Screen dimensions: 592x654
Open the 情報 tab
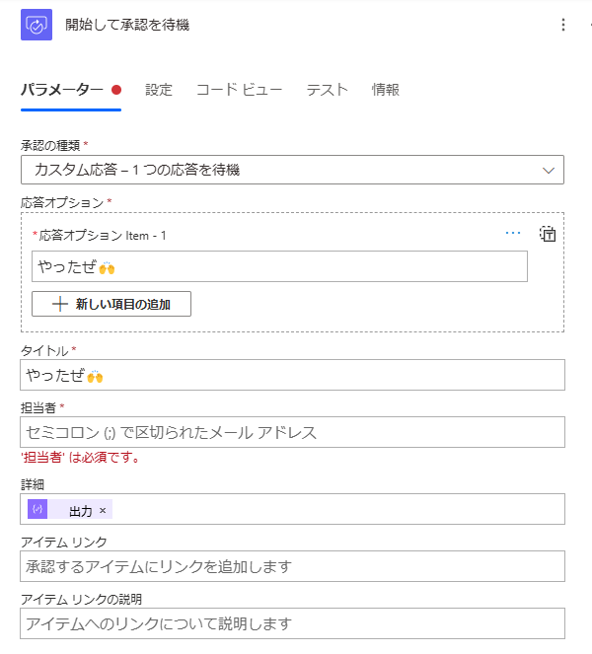(386, 90)
